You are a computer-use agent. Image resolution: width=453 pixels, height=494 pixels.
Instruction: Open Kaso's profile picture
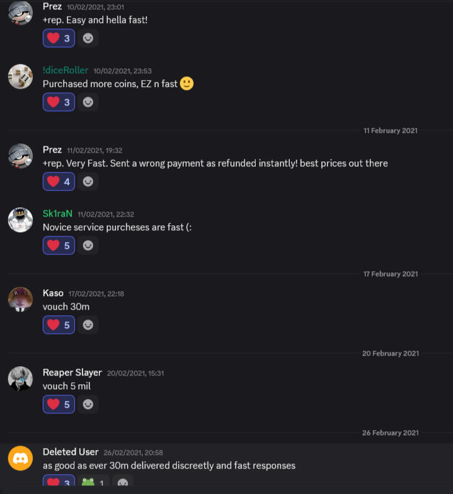20,299
